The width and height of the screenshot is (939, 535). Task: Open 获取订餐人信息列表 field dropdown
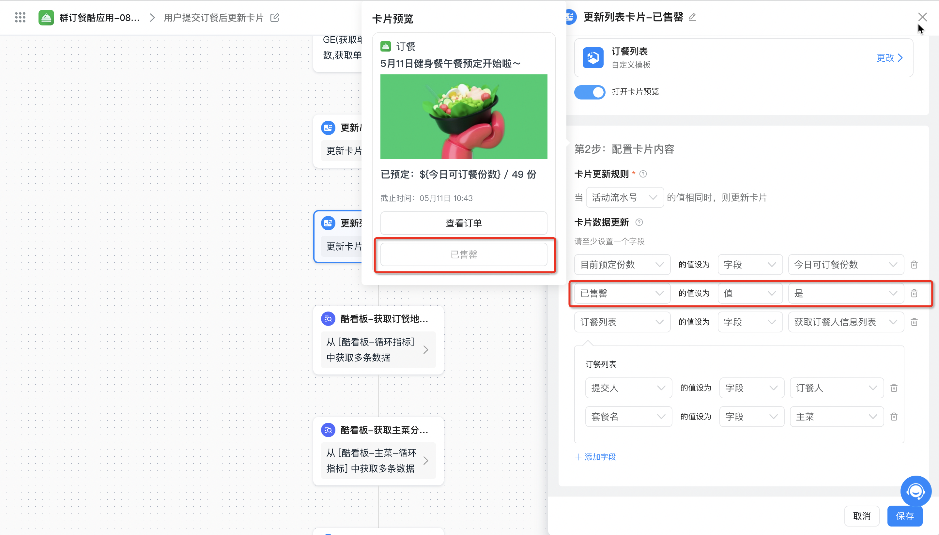[x=845, y=322]
